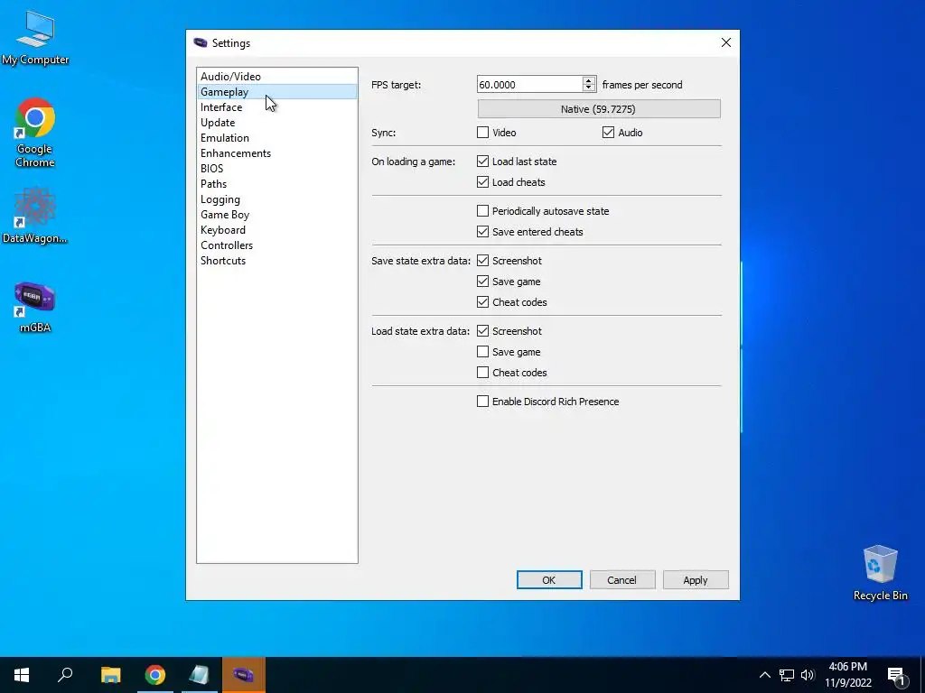This screenshot has width=925, height=693.
Task: Close the Settings dialog
Action: click(x=725, y=42)
